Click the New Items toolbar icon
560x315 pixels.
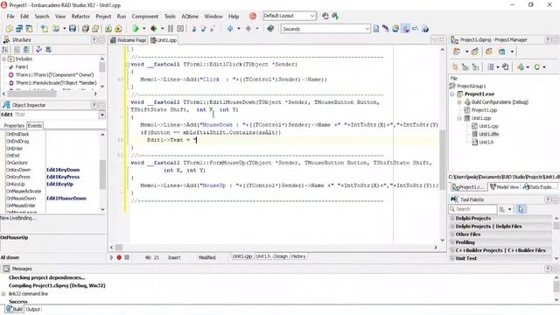click(10, 29)
